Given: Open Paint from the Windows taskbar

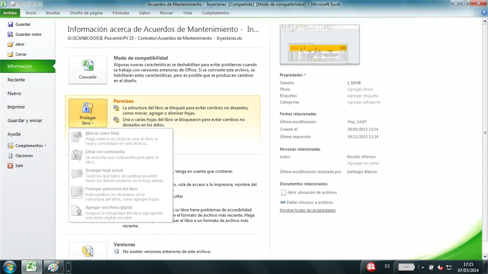Looking at the screenshot, I should [x=53, y=267].
